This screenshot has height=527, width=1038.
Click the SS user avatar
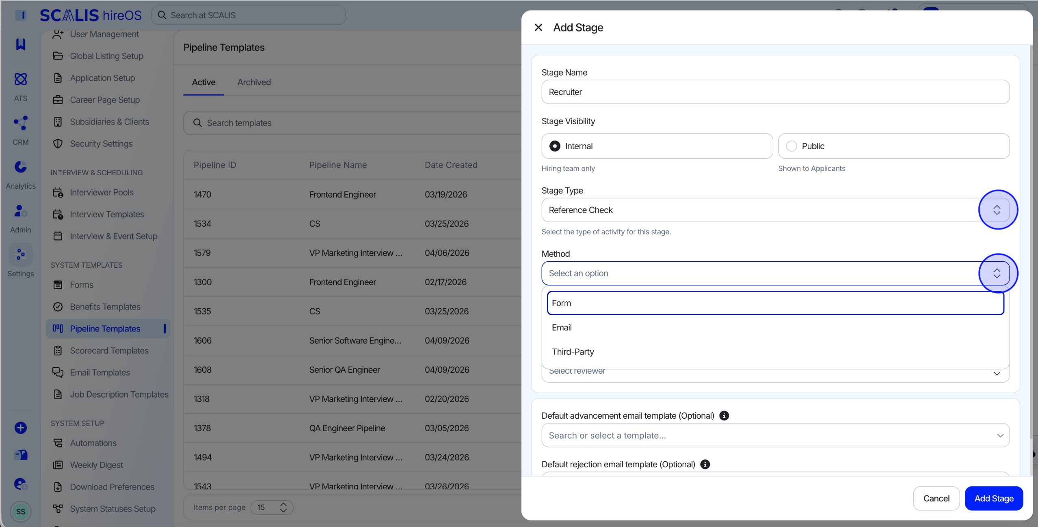click(x=21, y=512)
